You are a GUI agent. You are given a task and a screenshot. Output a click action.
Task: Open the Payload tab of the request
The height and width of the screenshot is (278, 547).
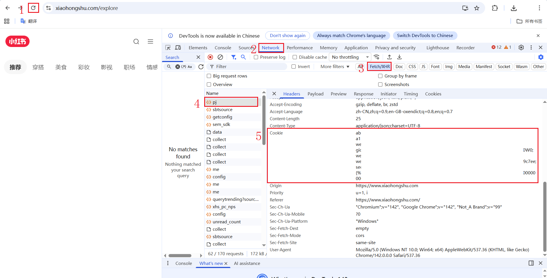click(315, 94)
